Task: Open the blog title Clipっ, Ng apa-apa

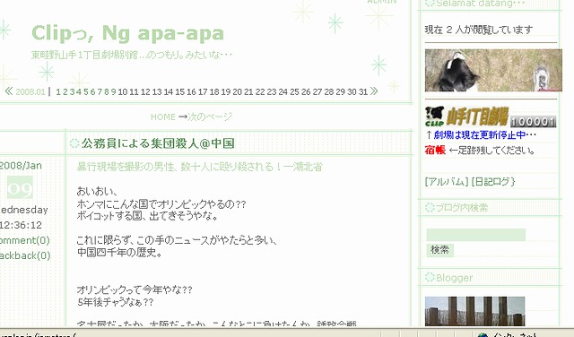Action: coord(127,33)
